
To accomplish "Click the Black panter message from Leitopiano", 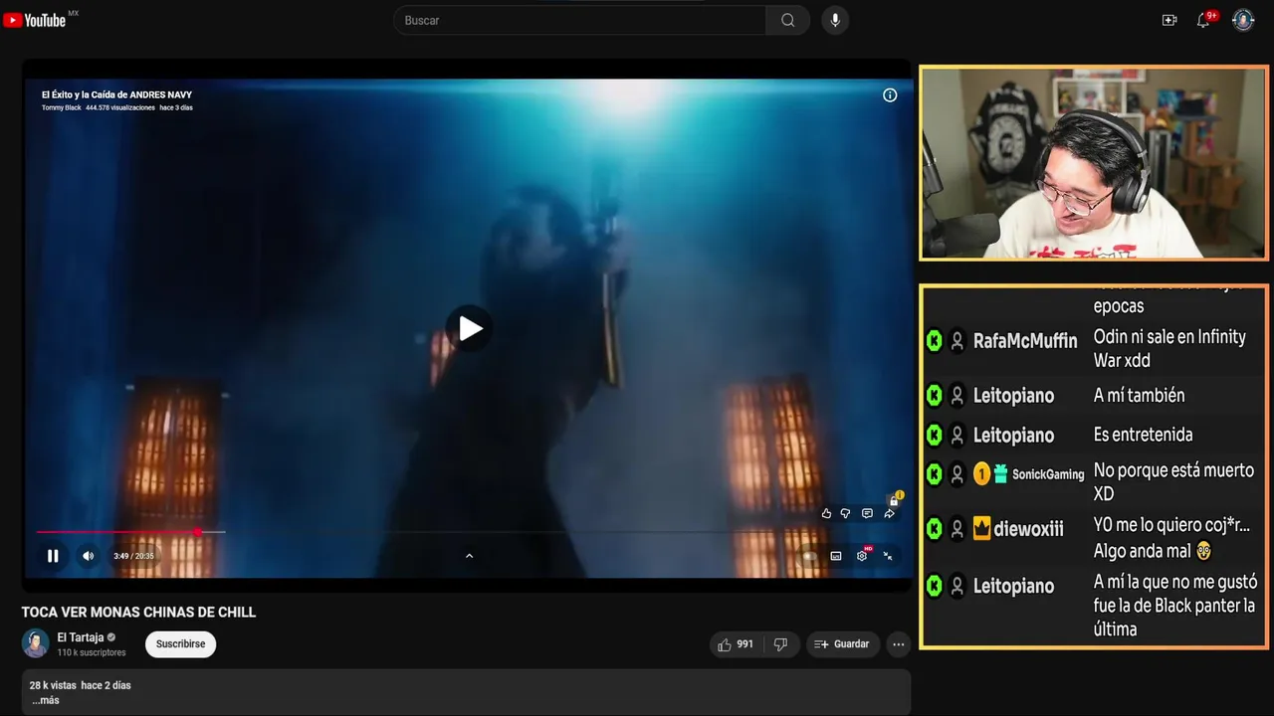I will (x=1175, y=605).
